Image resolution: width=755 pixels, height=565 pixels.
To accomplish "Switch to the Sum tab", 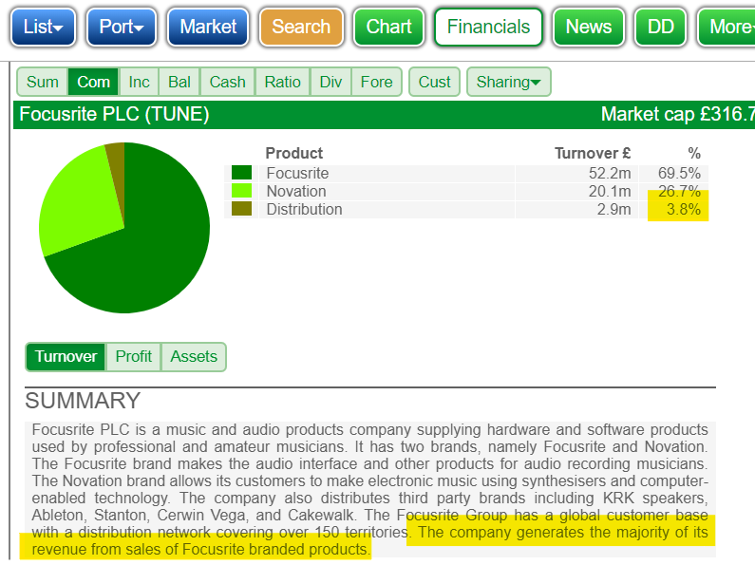I will 43,82.
